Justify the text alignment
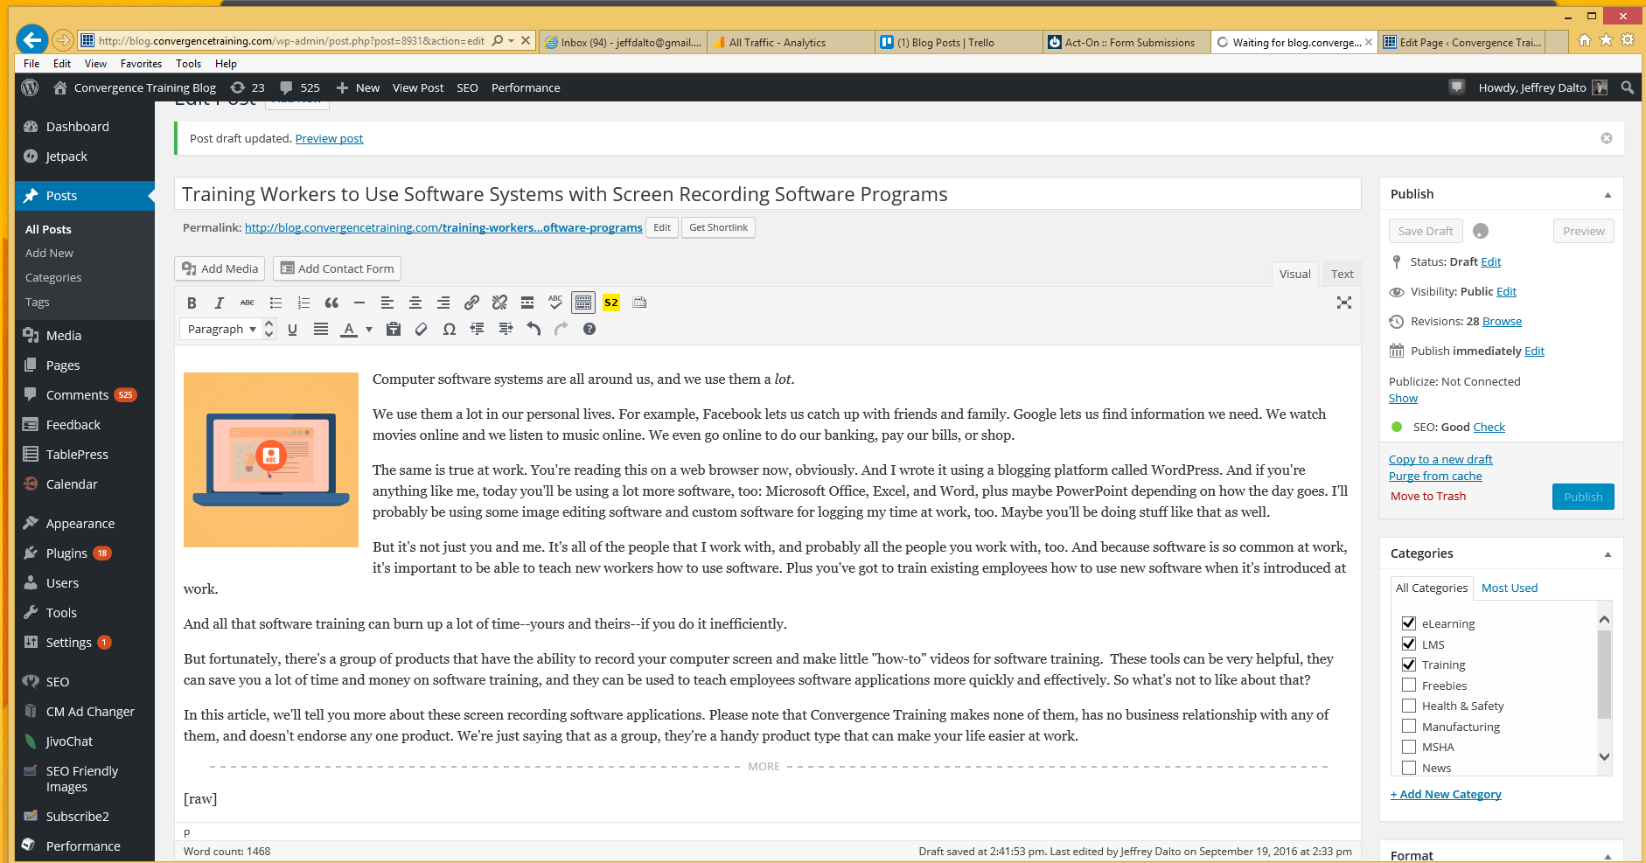1646x863 pixels. (x=321, y=329)
